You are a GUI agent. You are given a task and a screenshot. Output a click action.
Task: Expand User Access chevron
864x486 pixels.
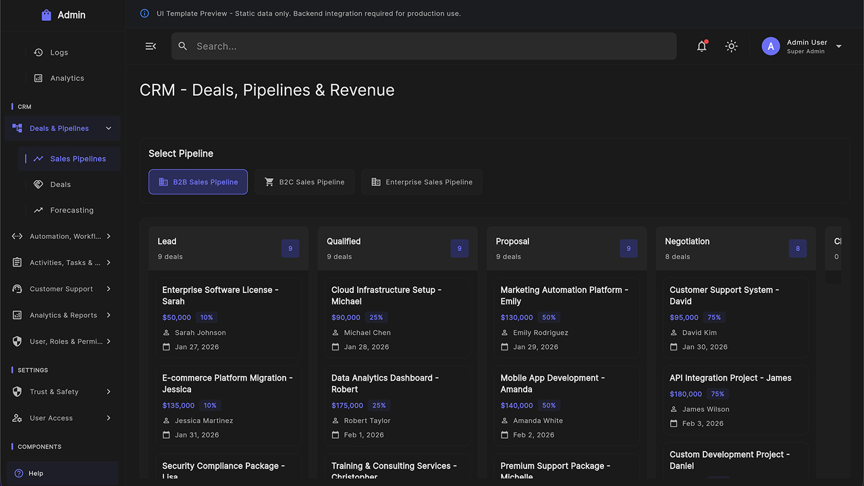coord(109,418)
